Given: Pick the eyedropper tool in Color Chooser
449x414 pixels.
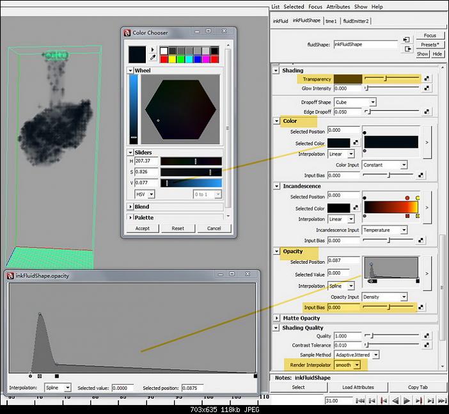Looking at the screenshot, I should tap(154, 58).
